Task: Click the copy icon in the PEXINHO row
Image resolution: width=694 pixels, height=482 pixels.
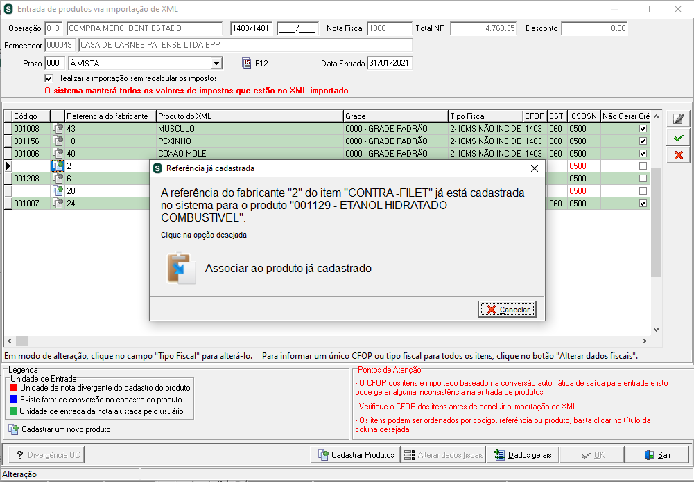Action: click(x=58, y=141)
